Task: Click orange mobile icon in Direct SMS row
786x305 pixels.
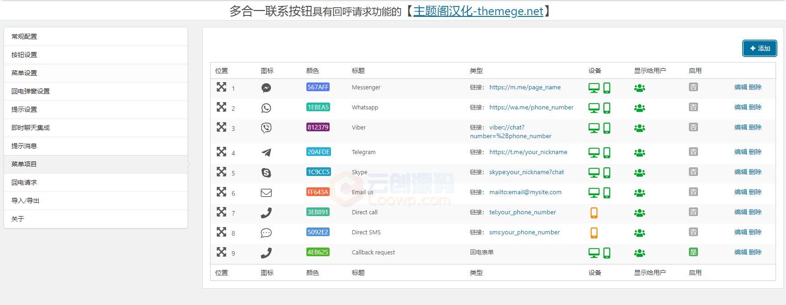Action: [594, 233]
